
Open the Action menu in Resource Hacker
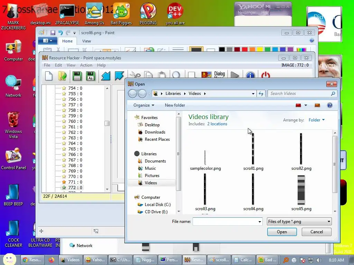click(86, 65)
